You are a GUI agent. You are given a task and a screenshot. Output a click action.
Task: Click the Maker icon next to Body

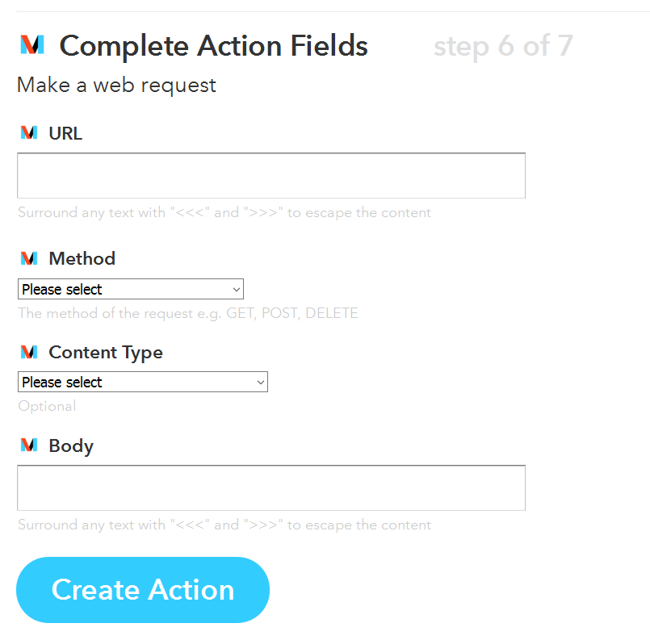tap(29, 445)
